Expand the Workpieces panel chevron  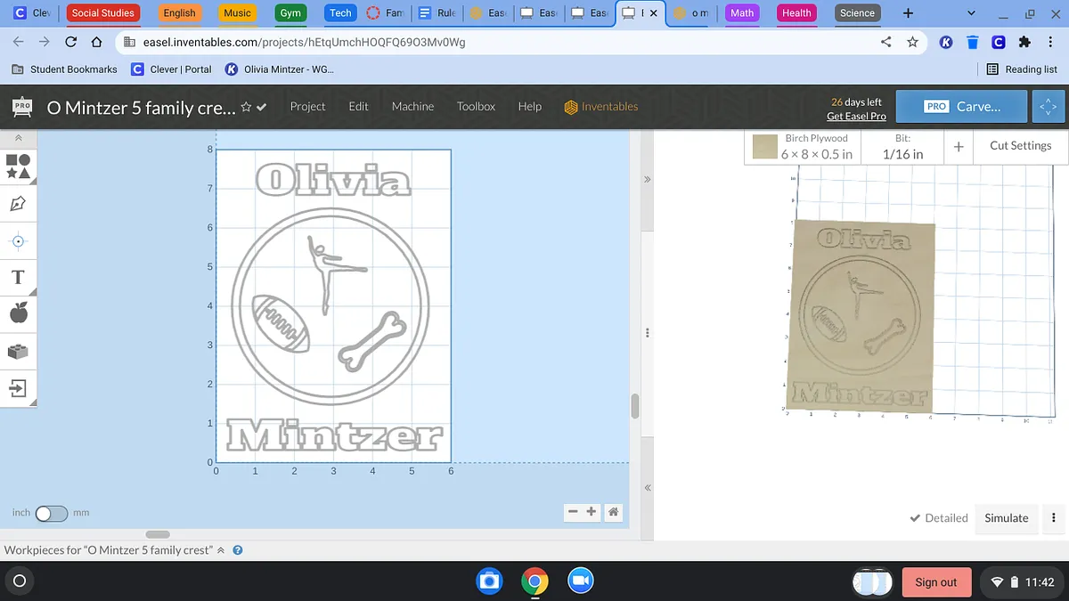(x=221, y=550)
